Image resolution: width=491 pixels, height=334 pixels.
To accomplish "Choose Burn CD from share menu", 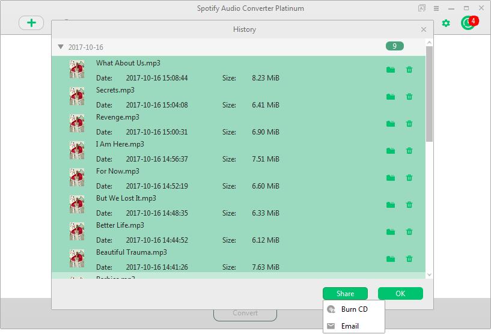I will pos(354,309).
